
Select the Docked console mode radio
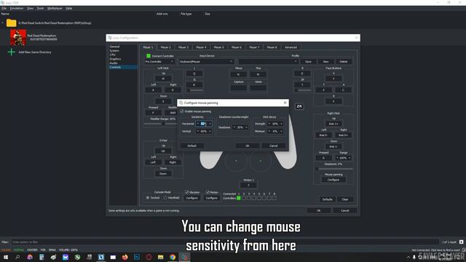click(148, 197)
